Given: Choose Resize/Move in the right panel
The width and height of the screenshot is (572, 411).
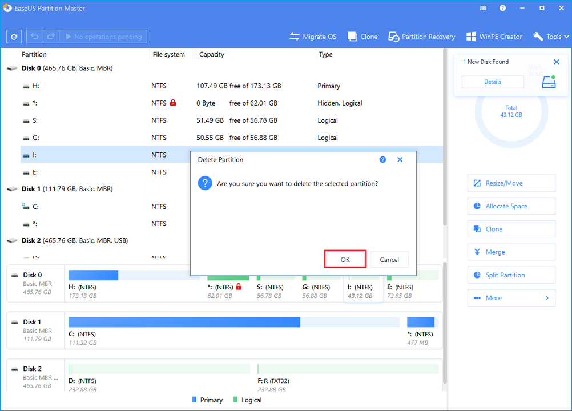Looking at the screenshot, I should coord(511,183).
